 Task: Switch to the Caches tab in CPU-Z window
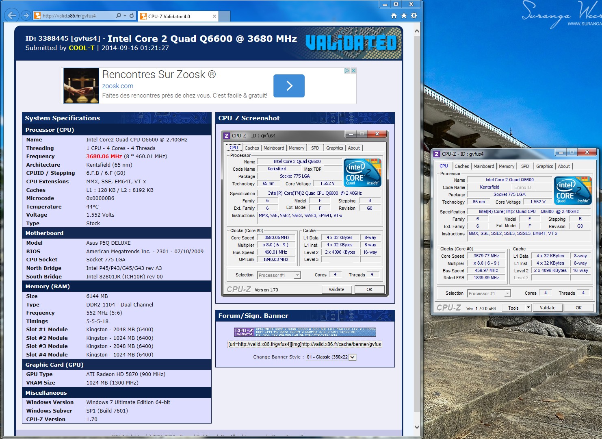click(x=461, y=166)
